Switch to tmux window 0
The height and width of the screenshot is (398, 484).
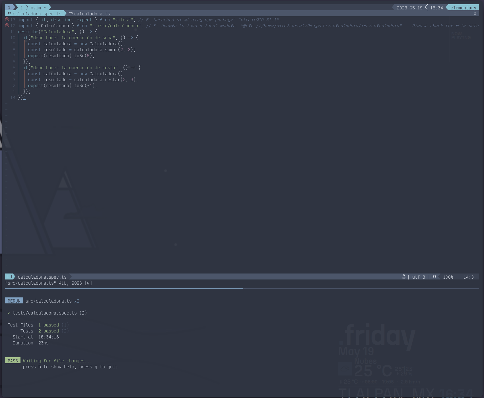pyautogui.click(x=9, y=8)
